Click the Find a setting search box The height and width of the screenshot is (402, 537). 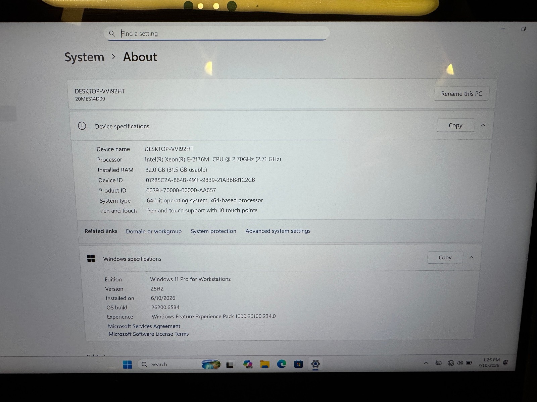point(217,33)
